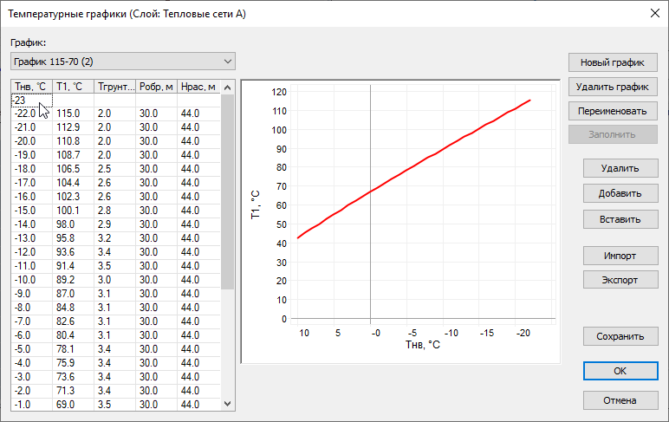Click the Экспорт button
669x422 pixels.
620,280
